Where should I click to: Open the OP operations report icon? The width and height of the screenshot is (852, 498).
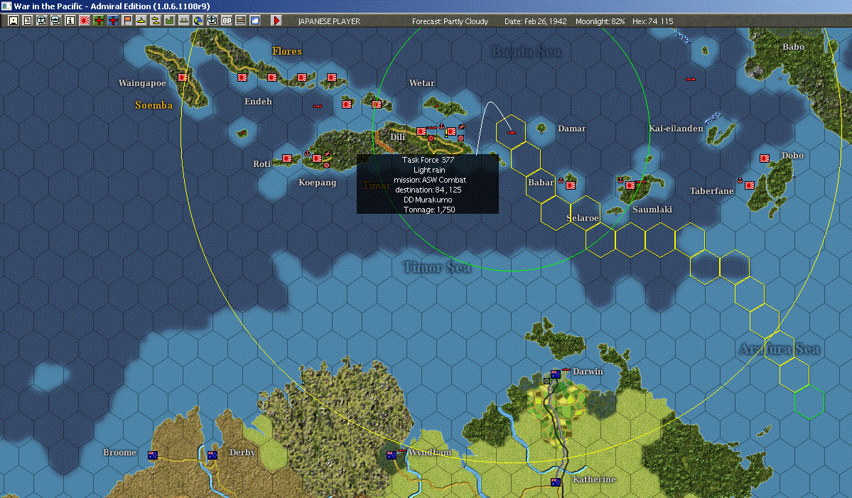coord(226,21)
